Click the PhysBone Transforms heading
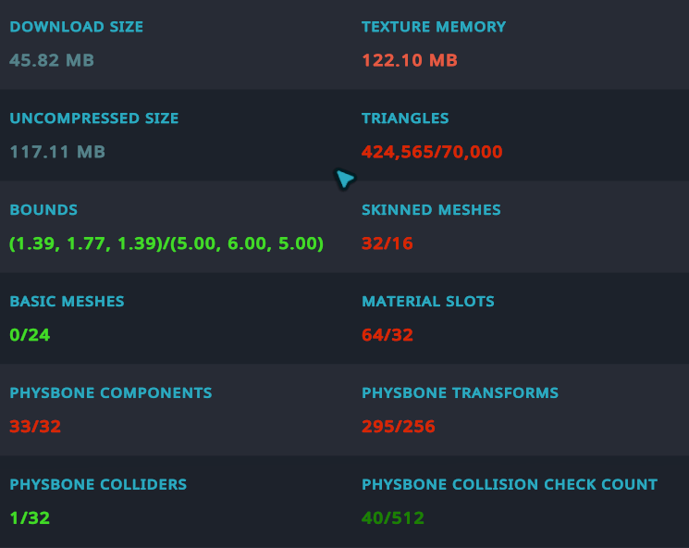 [x=460, y=393]
